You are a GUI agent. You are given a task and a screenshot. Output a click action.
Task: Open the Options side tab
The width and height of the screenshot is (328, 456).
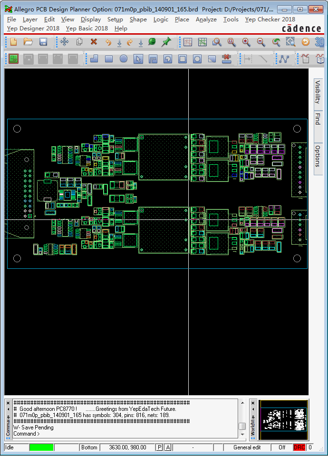318,159
